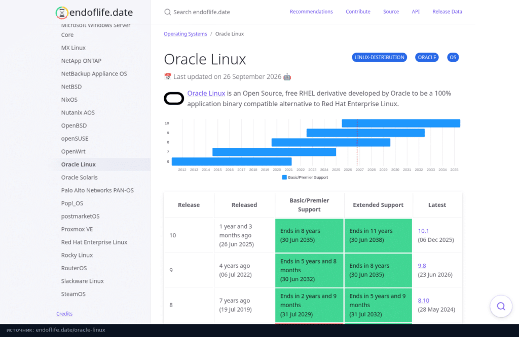Open the floating search button
Image resolution: width=519 pixels, height=337 pixels.
(x=501, y=306)
